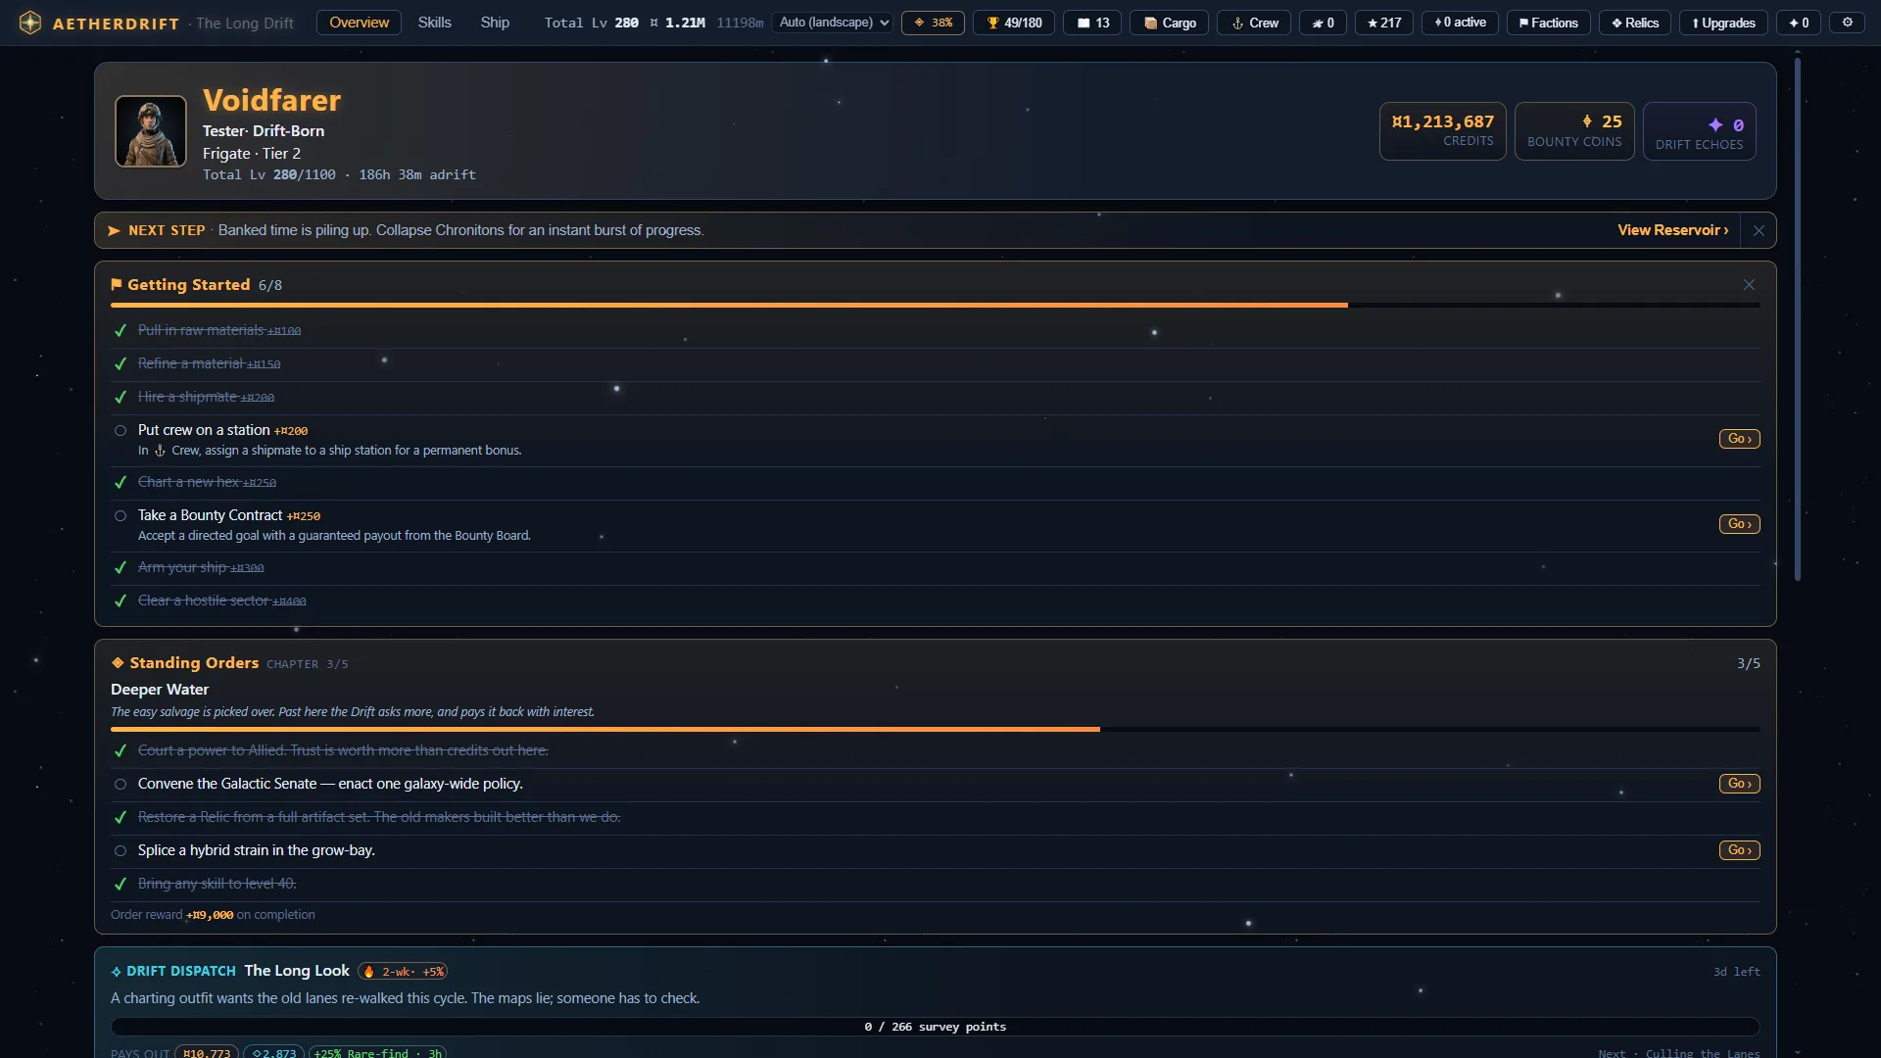Click the 'Deeper Water' chapter heading
This screenshot has width=1881, height=1058.
[160, 690]
